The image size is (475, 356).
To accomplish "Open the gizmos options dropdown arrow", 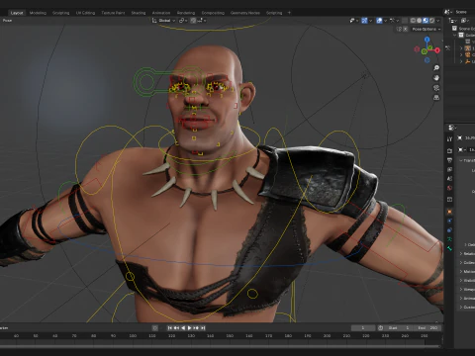I will (370, 21).
